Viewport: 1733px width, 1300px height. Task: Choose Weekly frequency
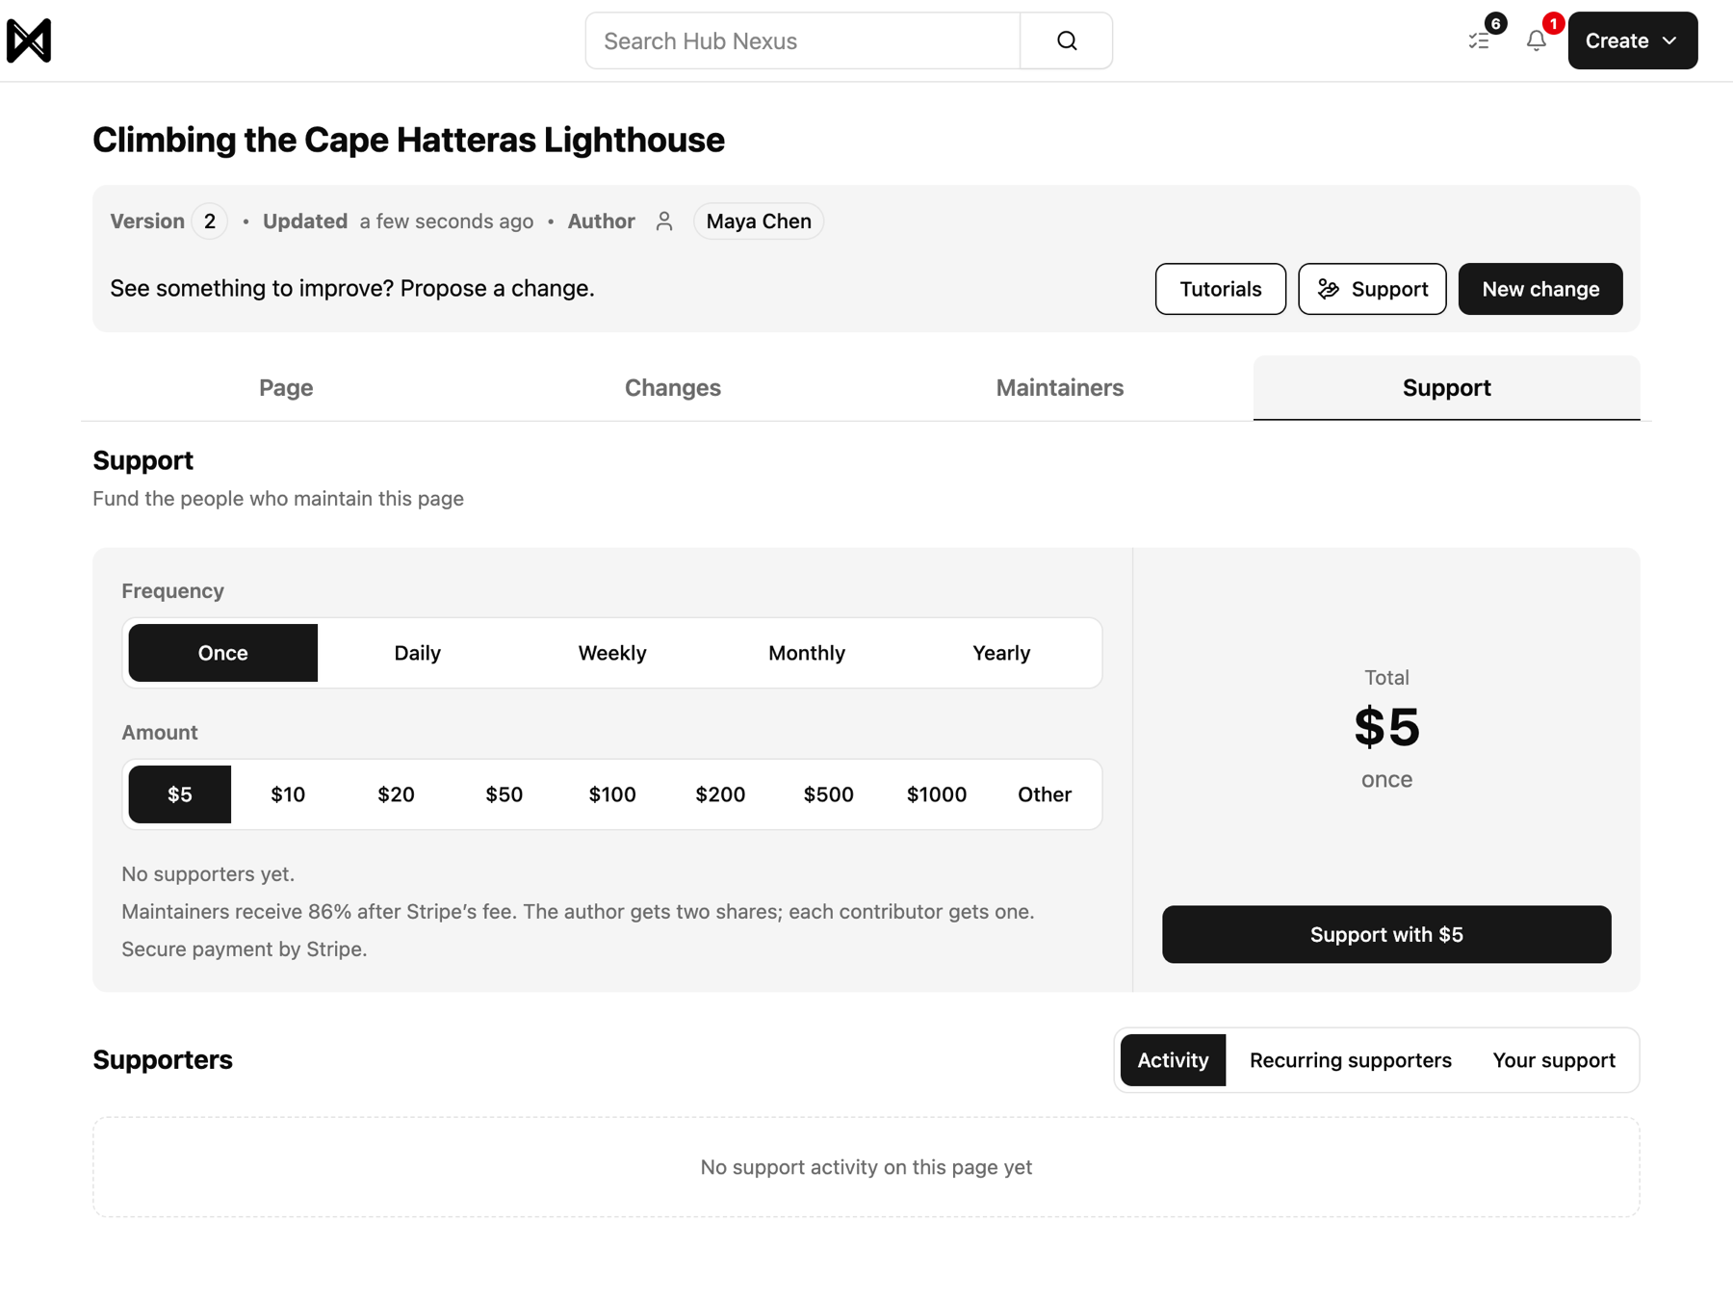click(612, 653)
